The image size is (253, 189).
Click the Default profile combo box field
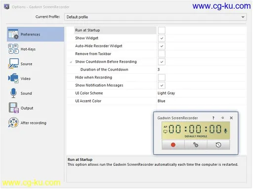click(x=156, y=17)
